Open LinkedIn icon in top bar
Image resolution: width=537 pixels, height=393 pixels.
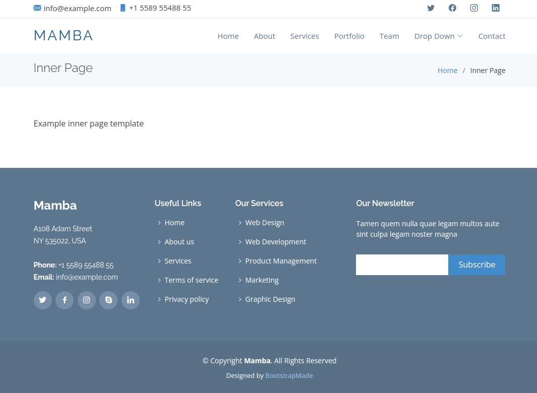click(x=496, y=8)
